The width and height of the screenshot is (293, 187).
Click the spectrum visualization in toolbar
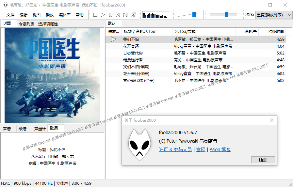(156, 15)
